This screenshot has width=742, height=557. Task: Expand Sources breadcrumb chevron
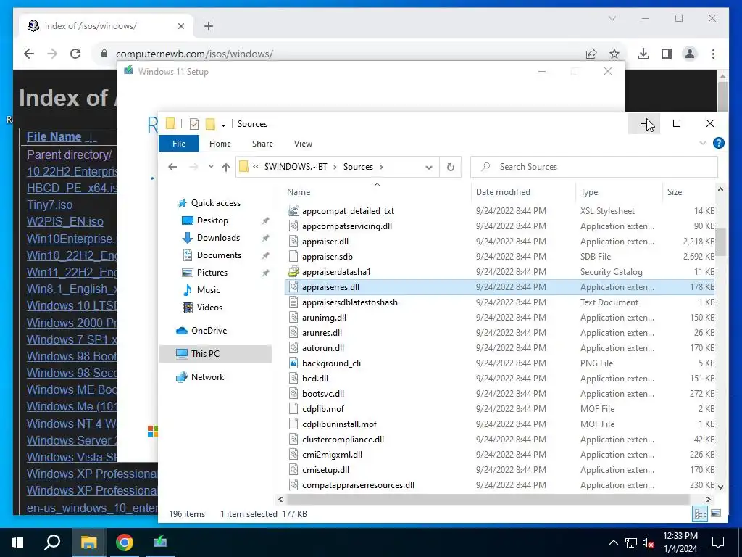tap(381, 167)
